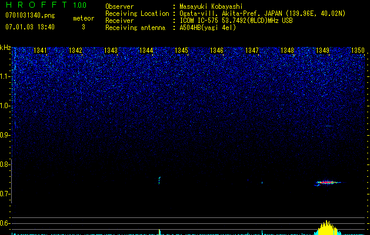This screenshot has height=235, width=370.
Task: Select the filename 0701031340.png
Action: (x=30, y=16)
